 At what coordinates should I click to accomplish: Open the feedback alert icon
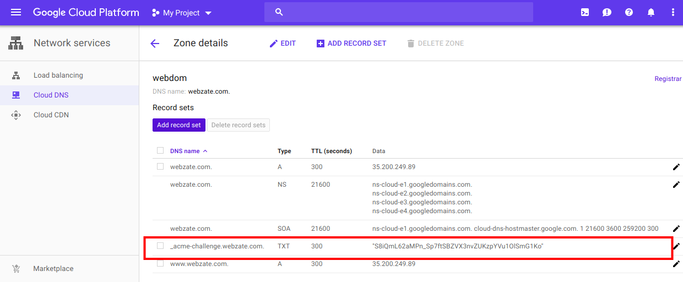pyautogui.click(x=607, y=12)
